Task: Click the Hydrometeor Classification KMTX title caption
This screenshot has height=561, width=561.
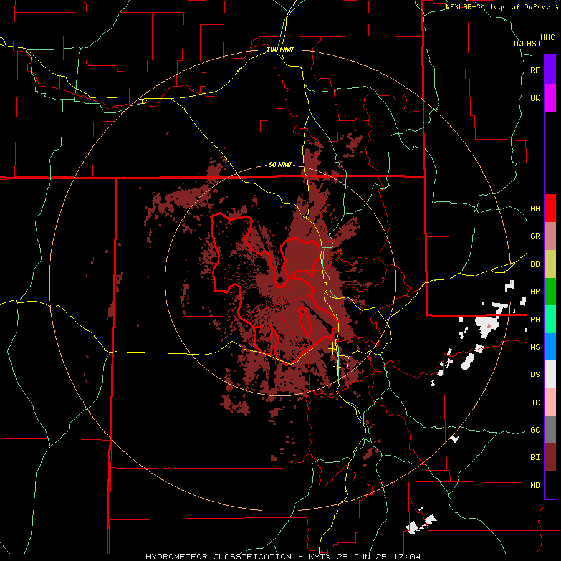Action: pos(283,557)
